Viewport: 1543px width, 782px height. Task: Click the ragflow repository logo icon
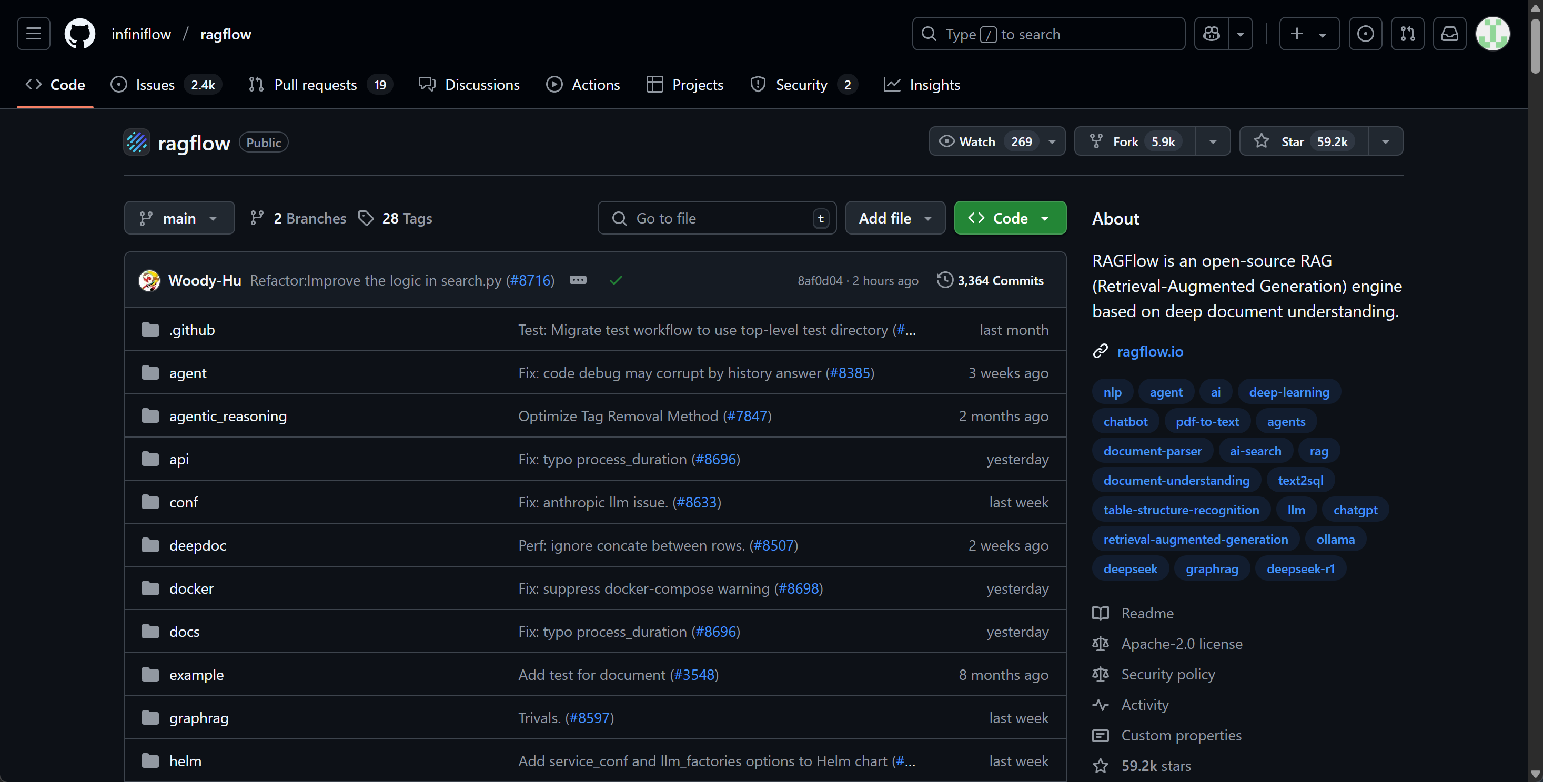coord(137,143)
